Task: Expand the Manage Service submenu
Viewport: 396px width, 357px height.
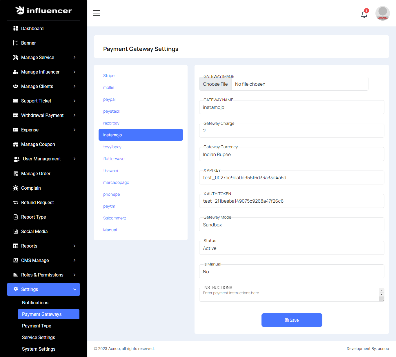Action: (75, 57)
